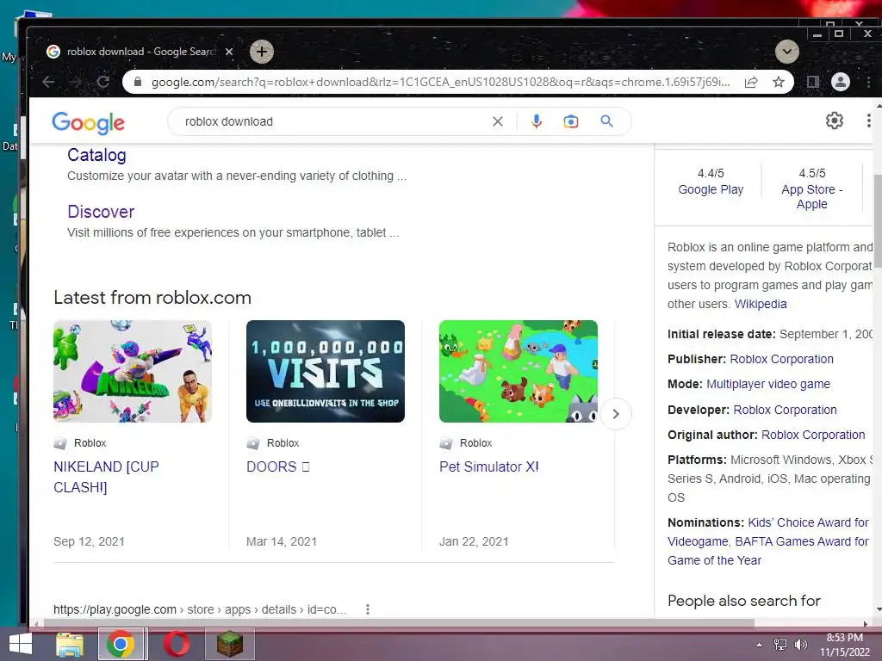The image size is (882, 661).
Task: Open the Catalog sitelink
Action: (96, 155)
